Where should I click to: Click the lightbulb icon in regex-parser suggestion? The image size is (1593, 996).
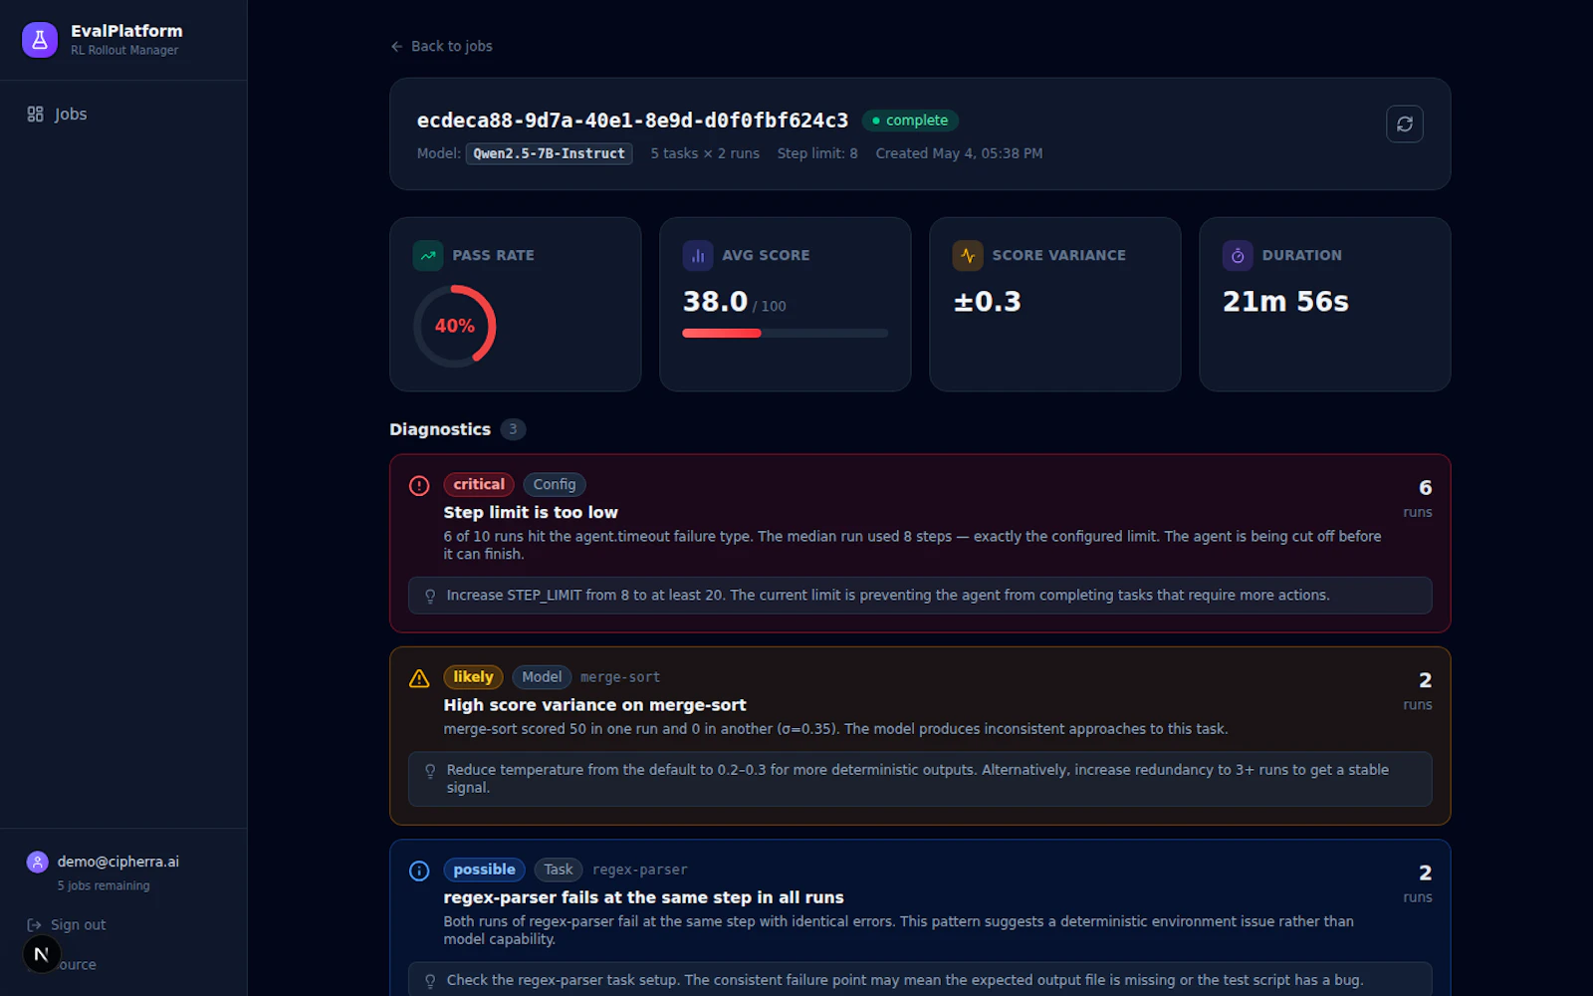click(430, 981)
